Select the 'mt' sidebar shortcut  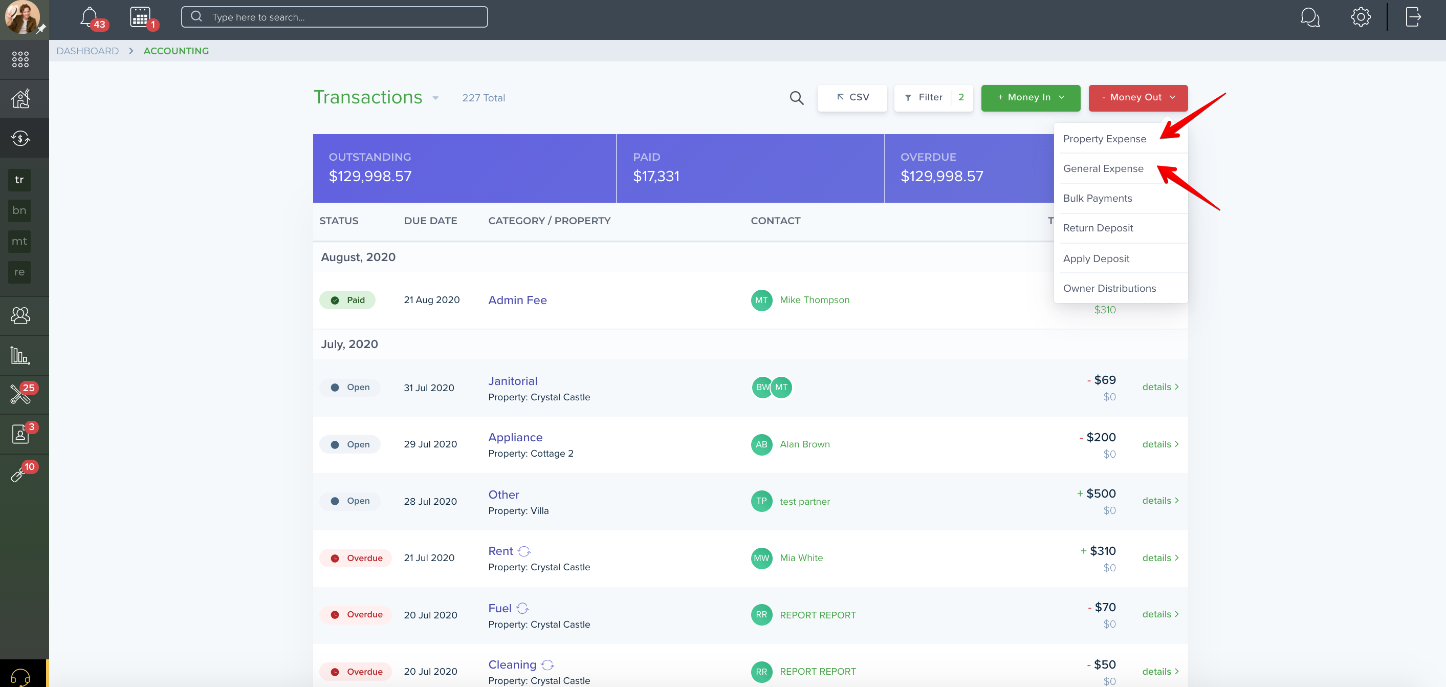(19, 242)
